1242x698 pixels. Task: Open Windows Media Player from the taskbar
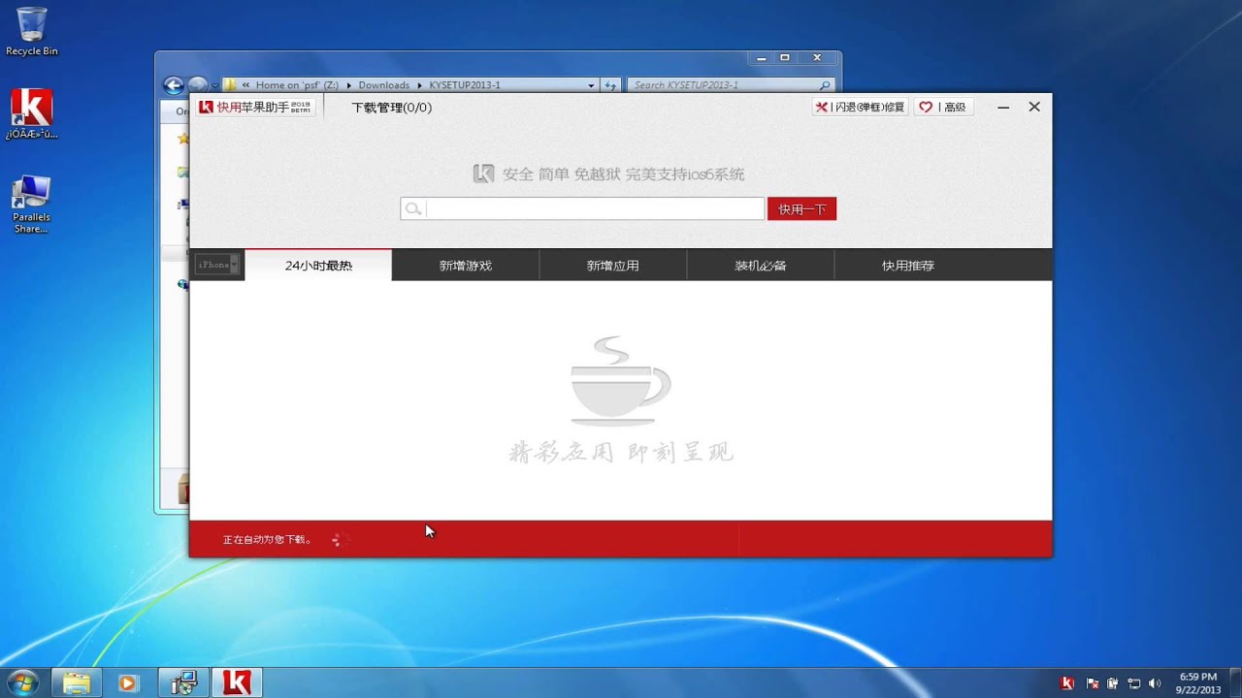coord(129,682)
